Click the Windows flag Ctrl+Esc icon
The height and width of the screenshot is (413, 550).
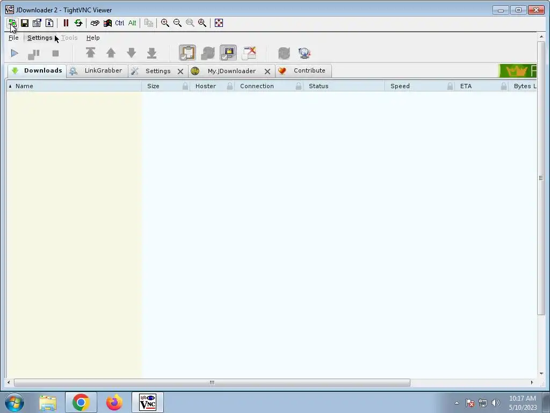point(107,23)
